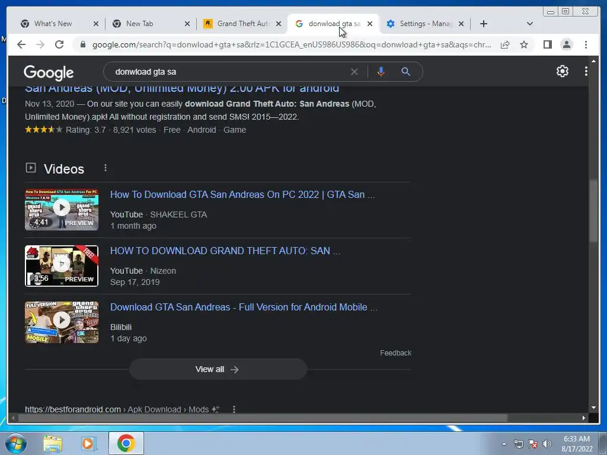Click the address bar URL
Viewport: 607px width, 455px height.
click(292, 45)
